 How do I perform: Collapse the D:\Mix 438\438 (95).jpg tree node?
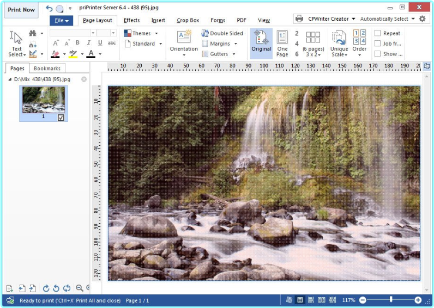click(10, 79)
